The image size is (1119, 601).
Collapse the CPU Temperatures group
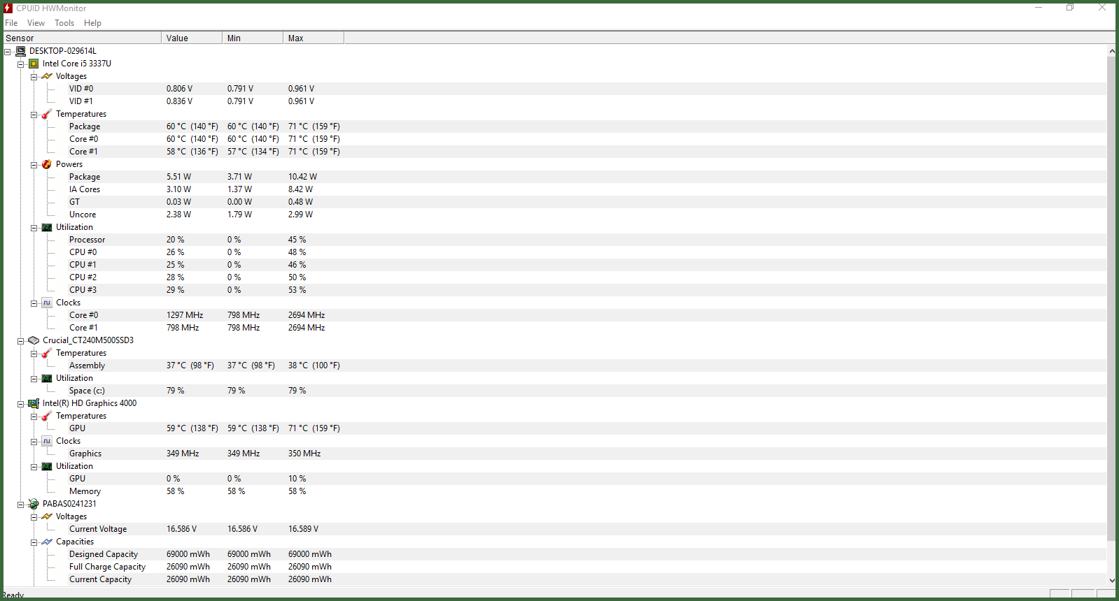[34, 115]
